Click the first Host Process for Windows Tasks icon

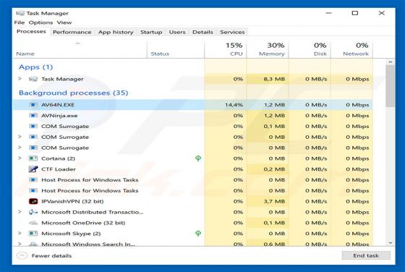[33, 180]
